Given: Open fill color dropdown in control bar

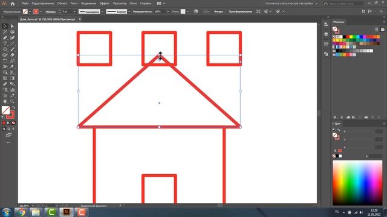Looking at the screenshot, I should coord(30,11).
